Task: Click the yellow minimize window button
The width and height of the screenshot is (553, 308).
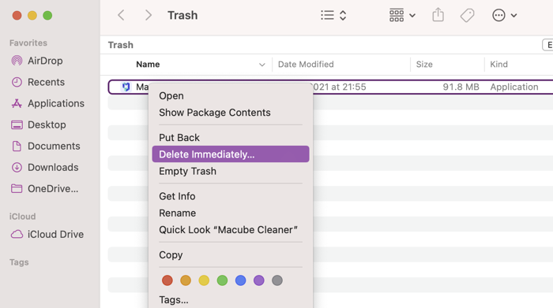Action: (x=32, y=16)
